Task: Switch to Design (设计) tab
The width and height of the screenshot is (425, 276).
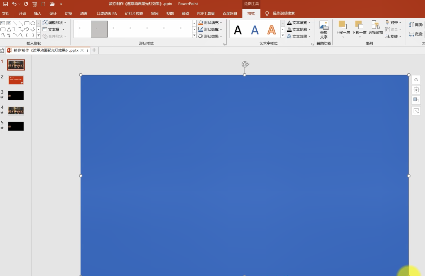Action: click(x=53, y=14)
